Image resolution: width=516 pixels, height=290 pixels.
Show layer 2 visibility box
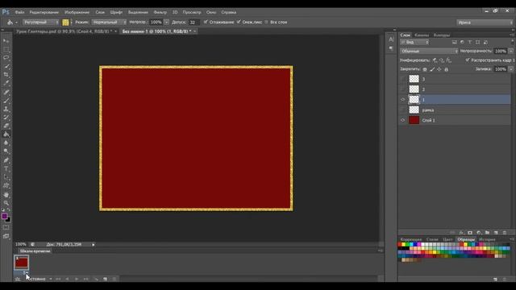403,89
